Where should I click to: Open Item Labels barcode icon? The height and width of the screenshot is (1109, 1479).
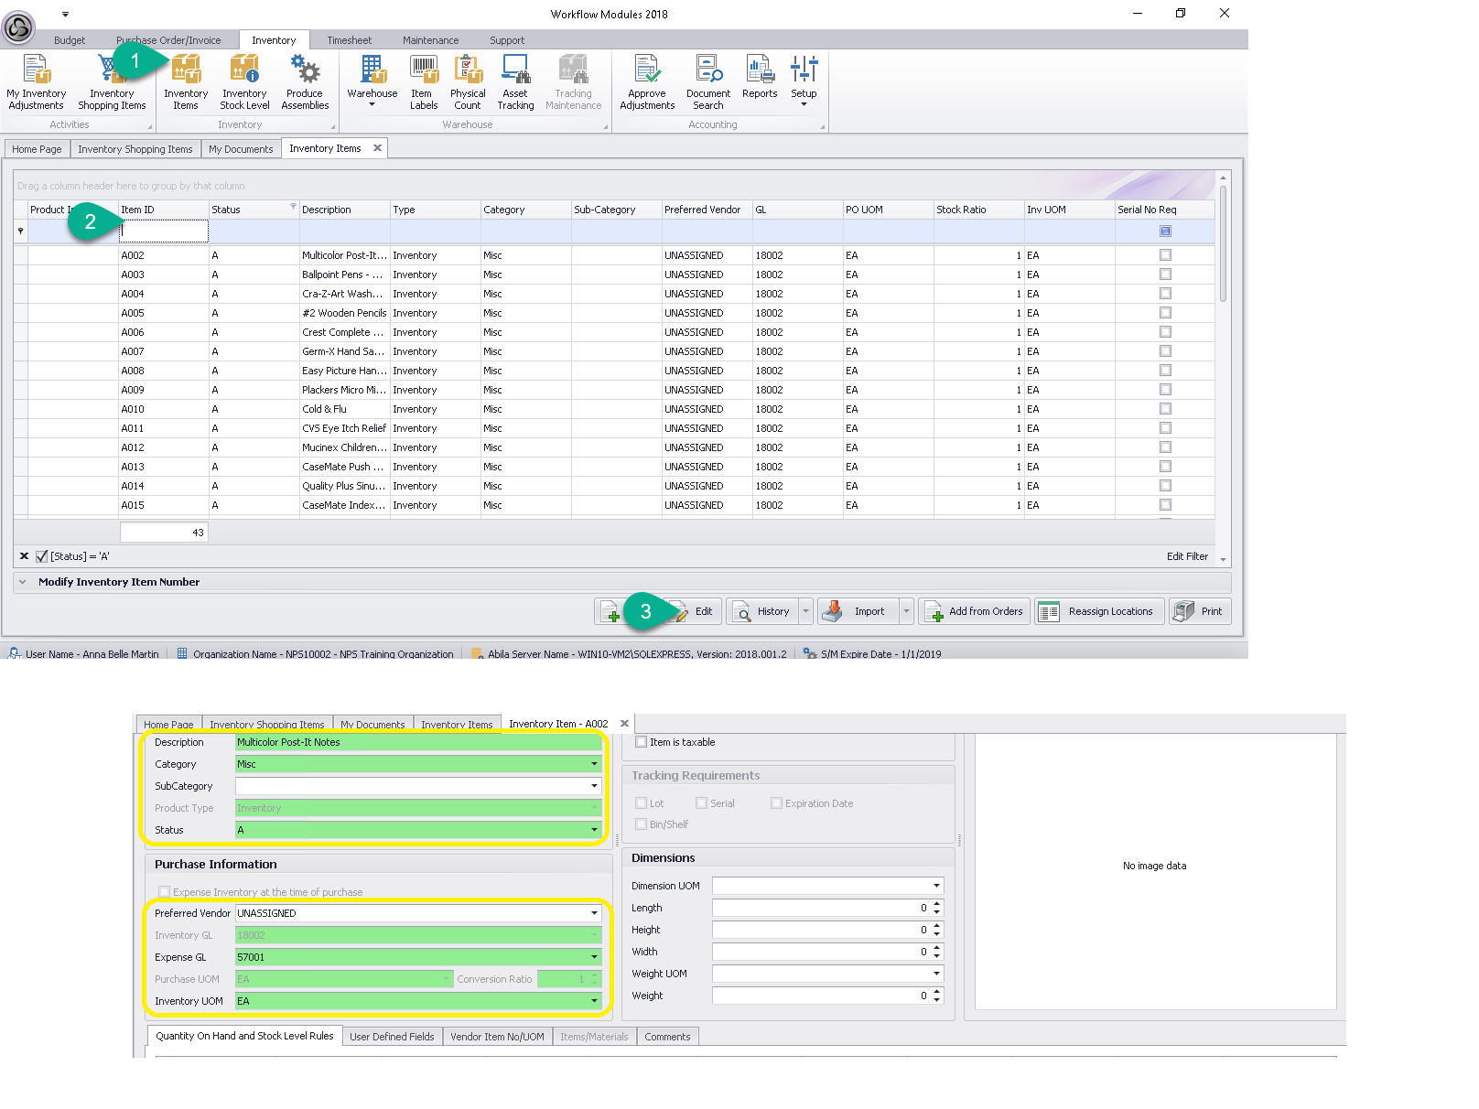(x=423, y=70)
